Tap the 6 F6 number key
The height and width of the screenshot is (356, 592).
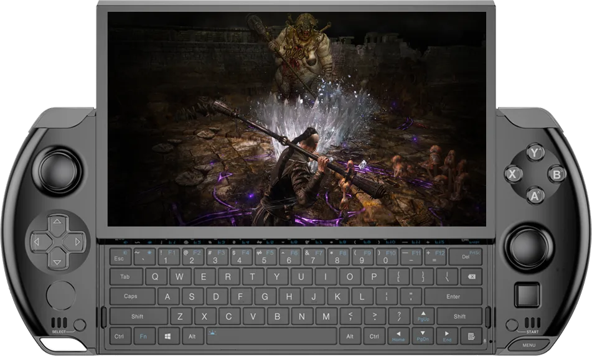289,257
